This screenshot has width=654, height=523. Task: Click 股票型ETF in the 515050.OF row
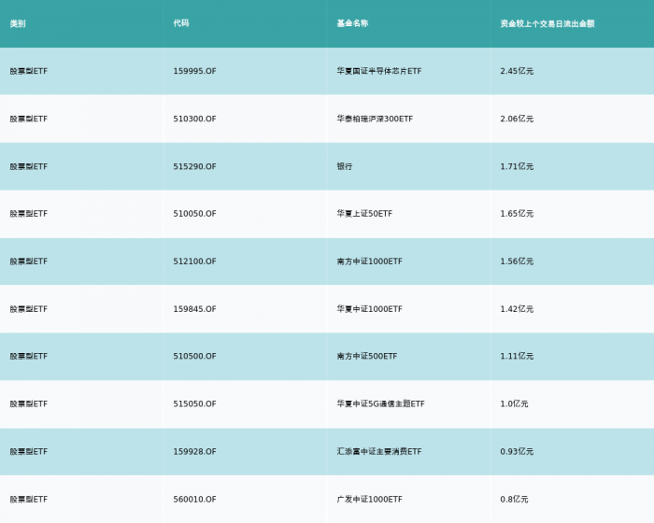tap(29, 403)
